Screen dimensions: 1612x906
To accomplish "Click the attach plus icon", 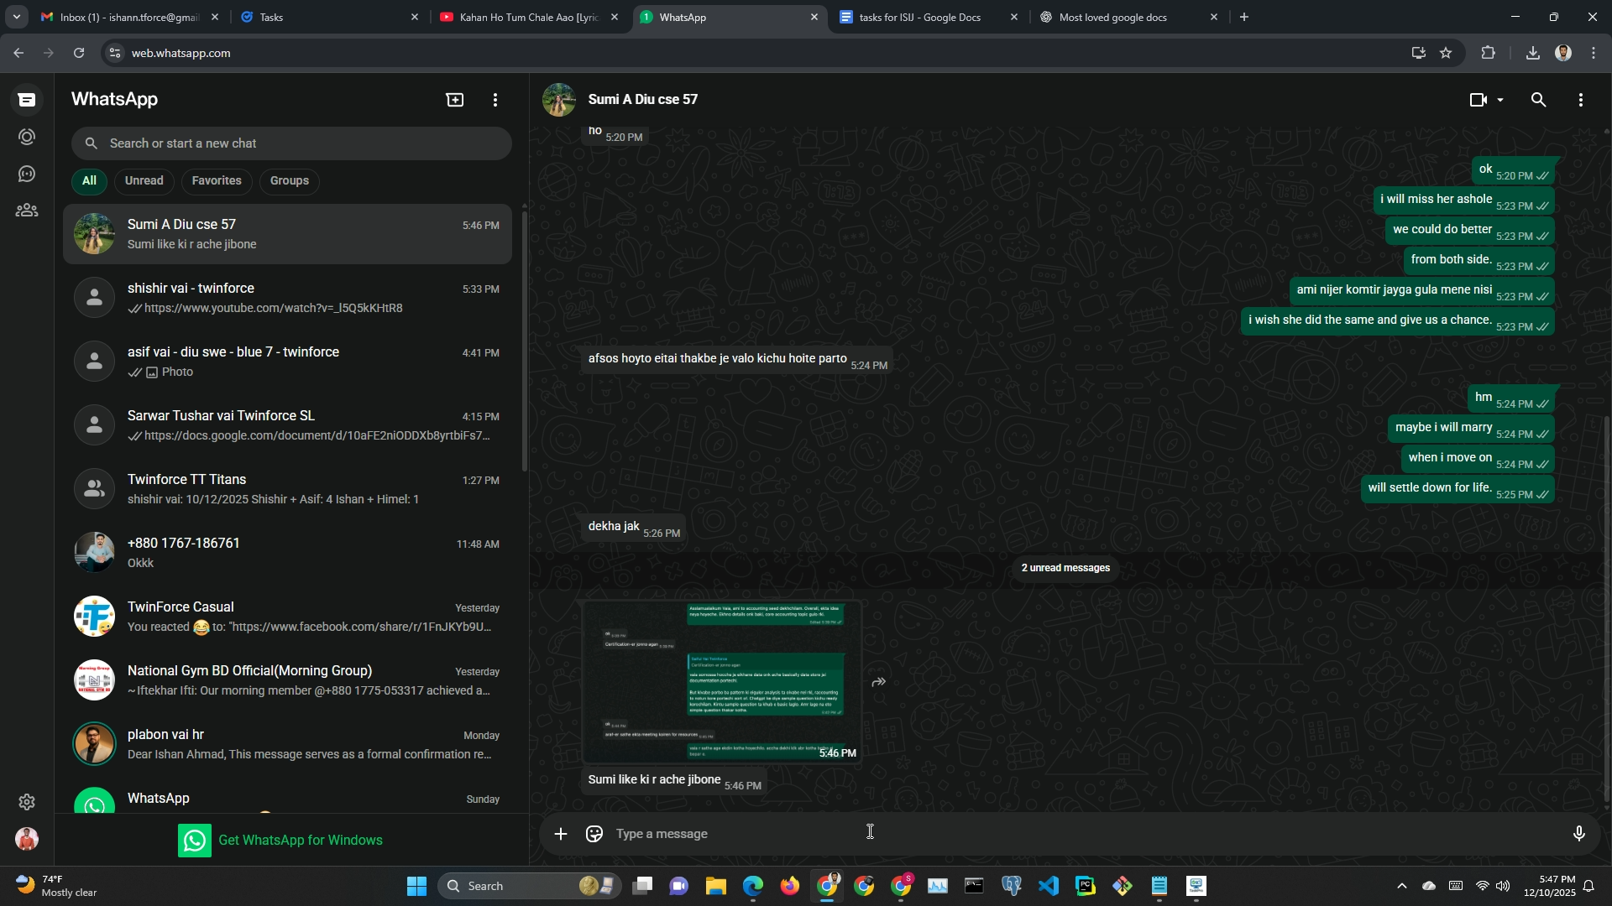I will pyautogui.click(x=561, y=834).
